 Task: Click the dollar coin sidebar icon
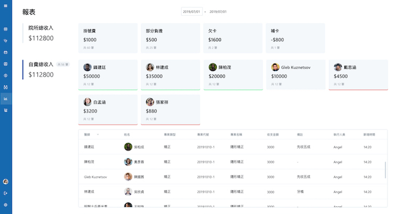click(x=6, y=75)
